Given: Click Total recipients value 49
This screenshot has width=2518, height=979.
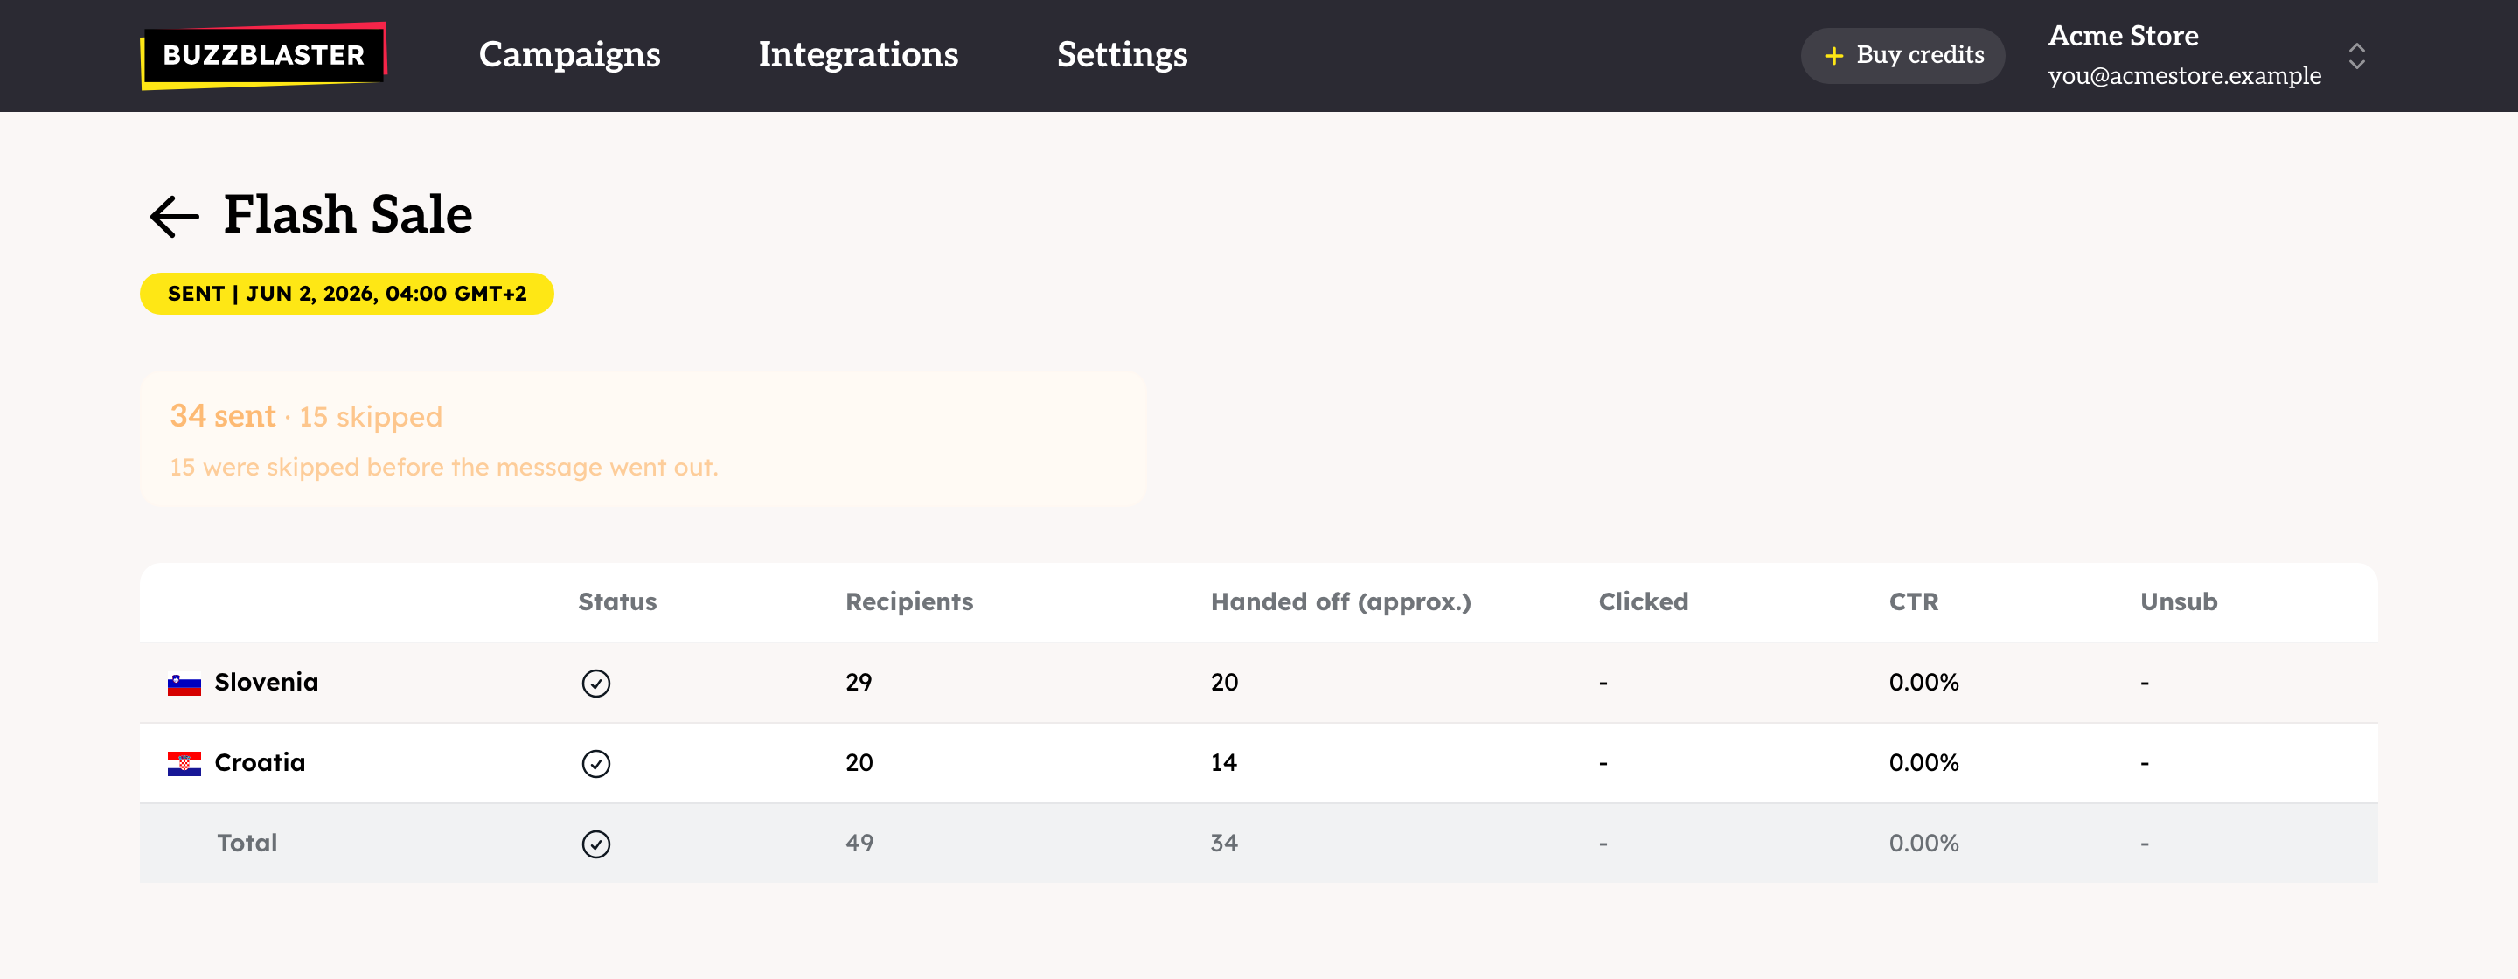Looking at the screenshot, I should (x=859, y=844).
